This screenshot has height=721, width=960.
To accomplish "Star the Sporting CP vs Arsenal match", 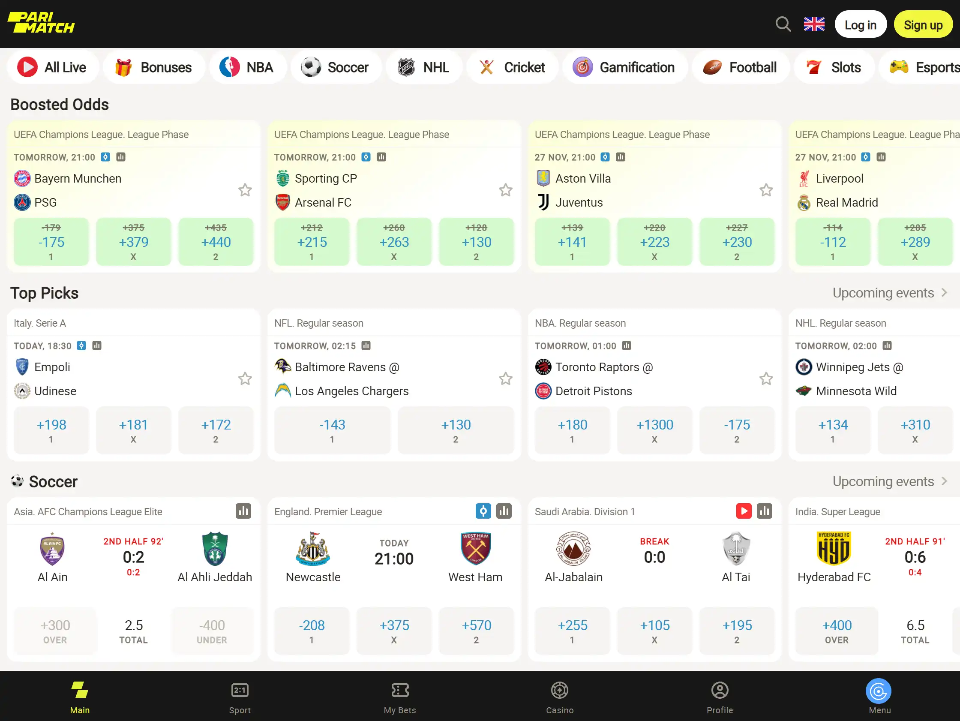I will tap(506, 190).
